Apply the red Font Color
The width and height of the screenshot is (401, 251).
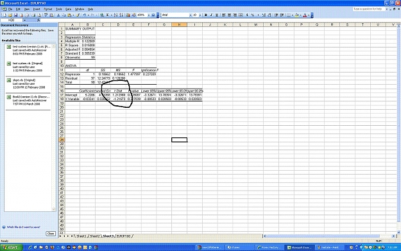coord(305,15)
